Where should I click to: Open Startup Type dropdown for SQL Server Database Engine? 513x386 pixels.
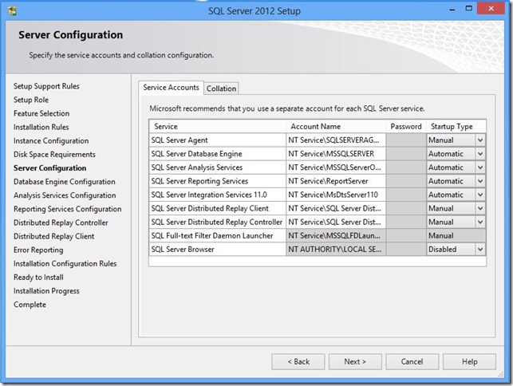tap(480, 154)
